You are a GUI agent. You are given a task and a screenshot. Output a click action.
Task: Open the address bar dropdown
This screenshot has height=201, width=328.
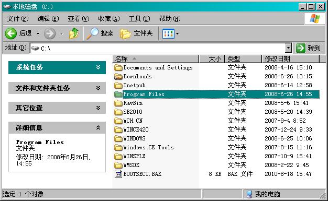289,48
